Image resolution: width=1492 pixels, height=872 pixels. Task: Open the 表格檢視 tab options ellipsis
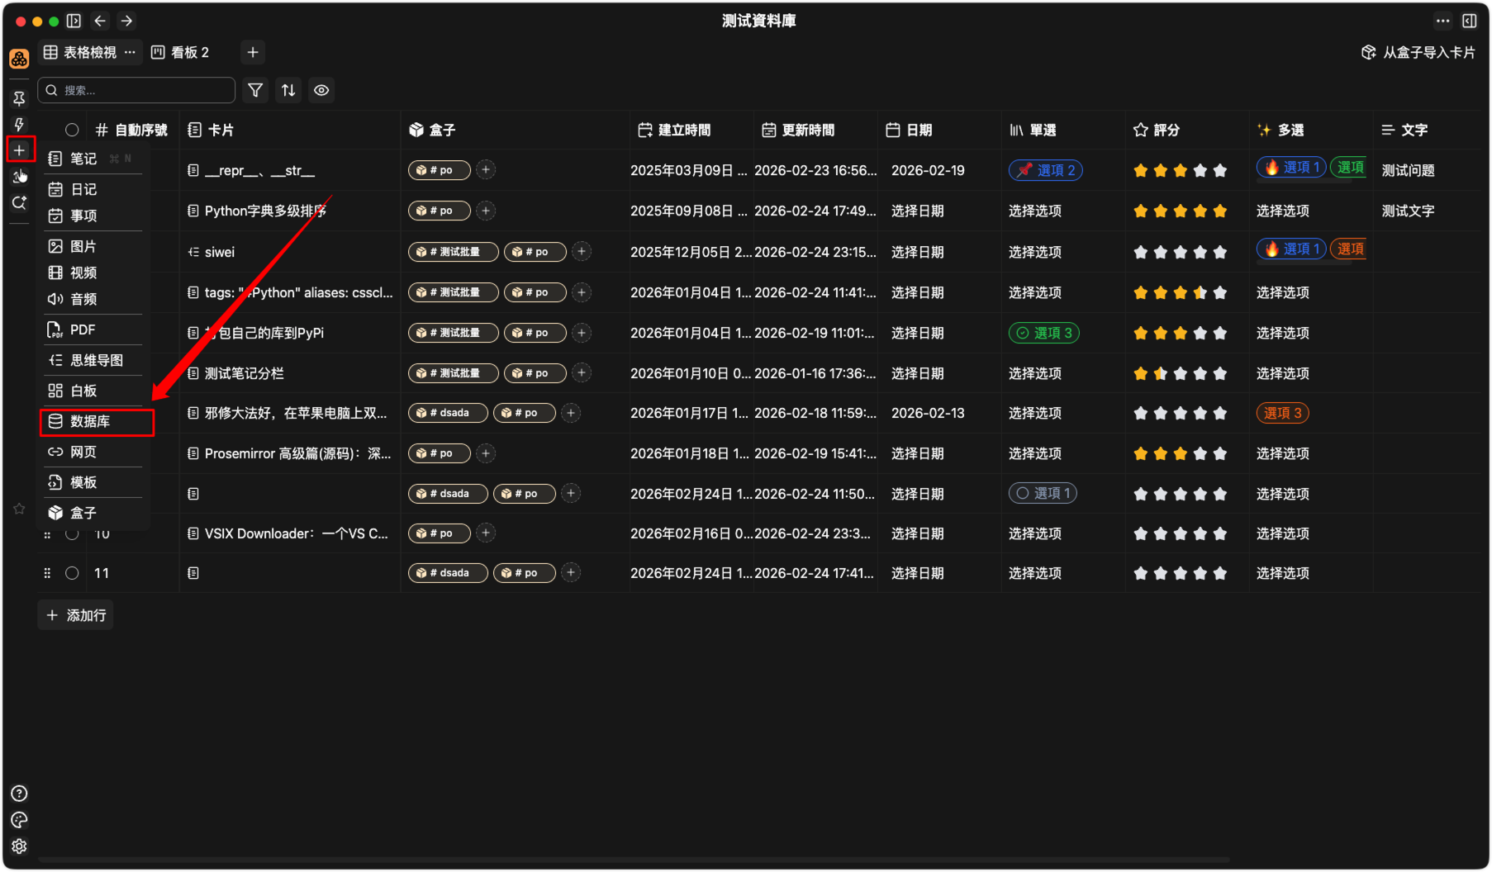pos(130,52)
